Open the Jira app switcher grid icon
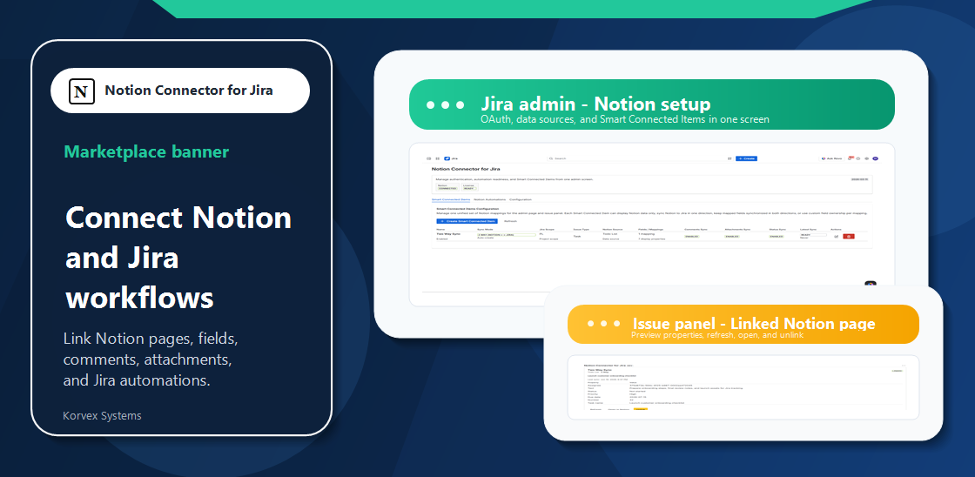 coord(438,158)
